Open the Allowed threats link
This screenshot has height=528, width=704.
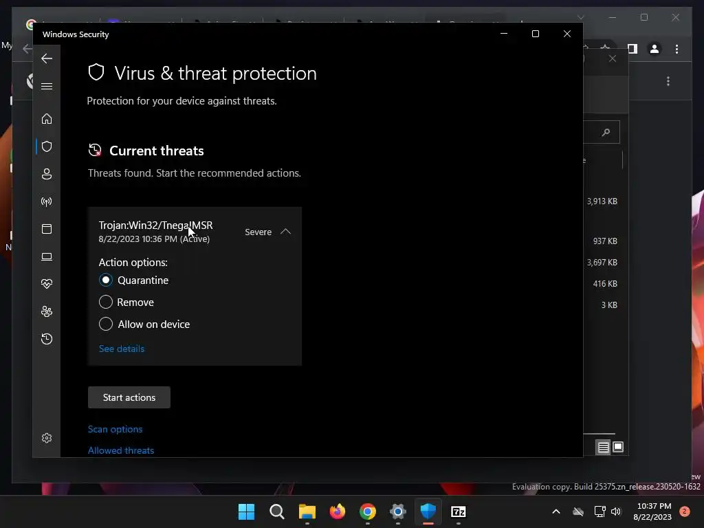[121, 450]
